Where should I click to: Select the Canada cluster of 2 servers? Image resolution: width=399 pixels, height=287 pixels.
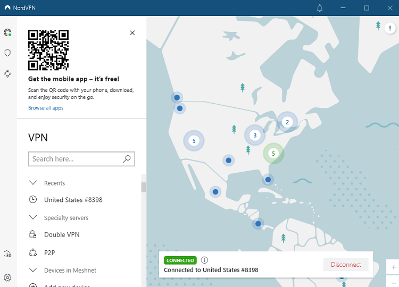coord(287,122)
